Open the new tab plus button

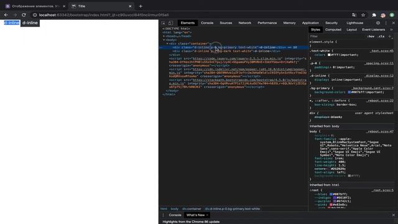(141, 6)
